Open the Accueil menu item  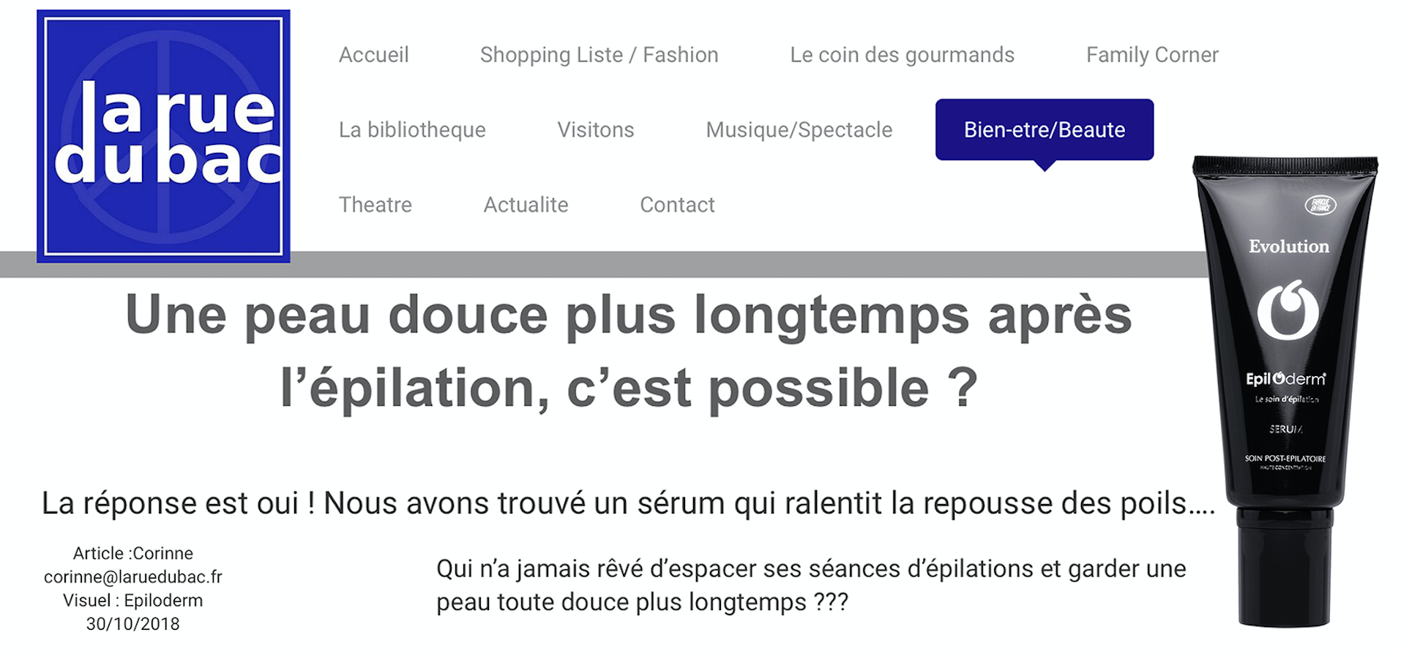click(x=373, y=55)
